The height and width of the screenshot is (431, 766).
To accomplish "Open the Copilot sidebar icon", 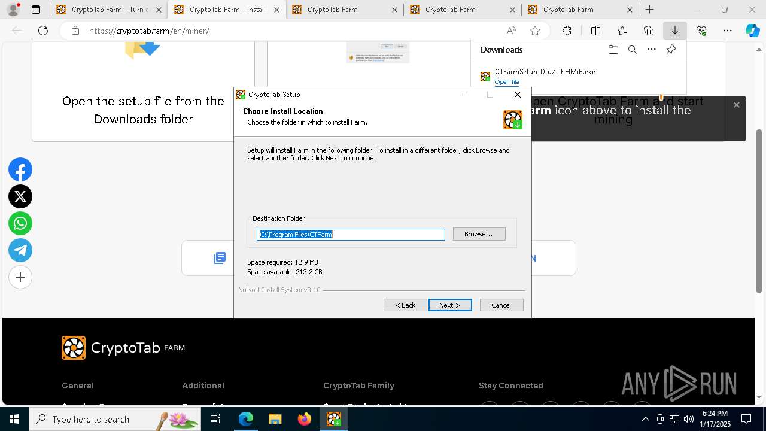I will point(752,31).
